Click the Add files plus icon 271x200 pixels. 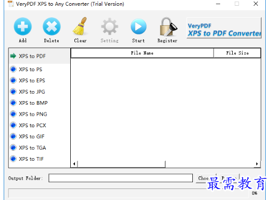[23, 27]
